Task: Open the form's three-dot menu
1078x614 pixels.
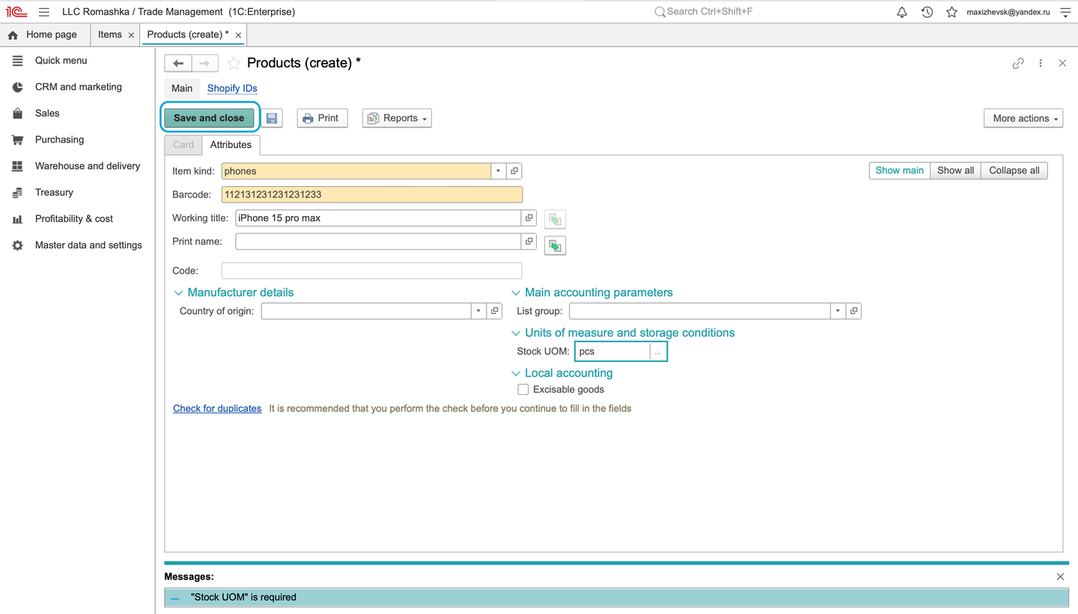Action: pyautogui.click(x=1041, y=64)
